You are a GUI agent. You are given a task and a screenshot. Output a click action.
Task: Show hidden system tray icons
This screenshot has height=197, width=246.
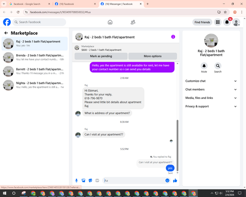pyautogui.click(x=212, y=193)
